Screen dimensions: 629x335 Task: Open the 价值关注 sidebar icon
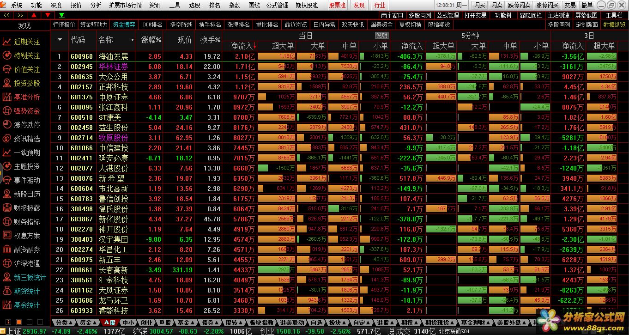[x=7, y=69]
